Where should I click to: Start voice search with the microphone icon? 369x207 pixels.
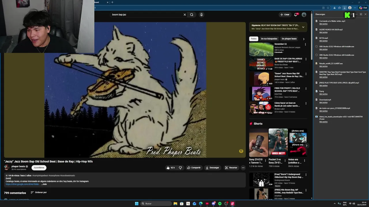tap(201, 15)
